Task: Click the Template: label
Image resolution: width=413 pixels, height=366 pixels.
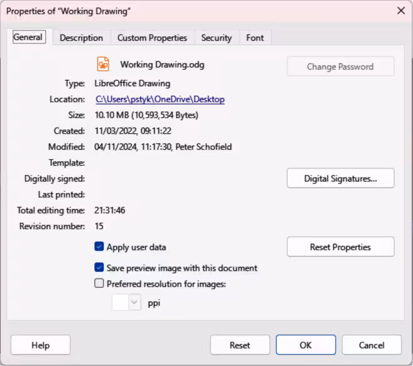Action: pyautogui.click(x=67, y=162)
